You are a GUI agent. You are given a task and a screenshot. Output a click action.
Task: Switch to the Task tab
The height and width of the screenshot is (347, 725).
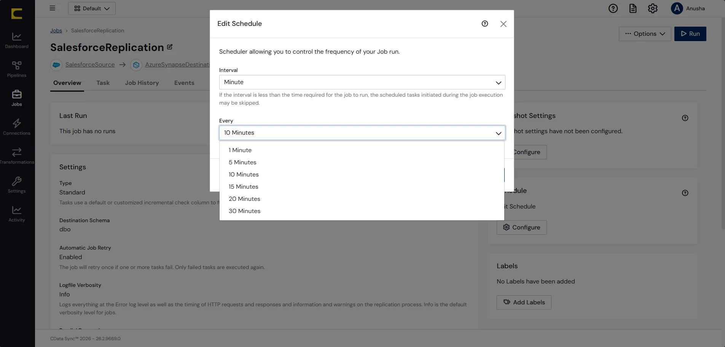point(103,83)
